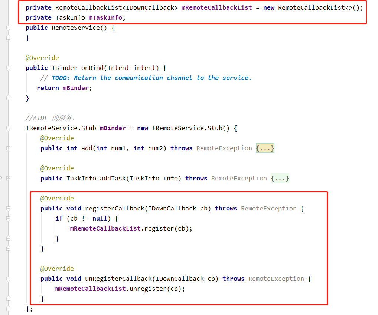Collapse the registerCallback method fold marker
The image size is (378, 315).
[x=9, y=209]
